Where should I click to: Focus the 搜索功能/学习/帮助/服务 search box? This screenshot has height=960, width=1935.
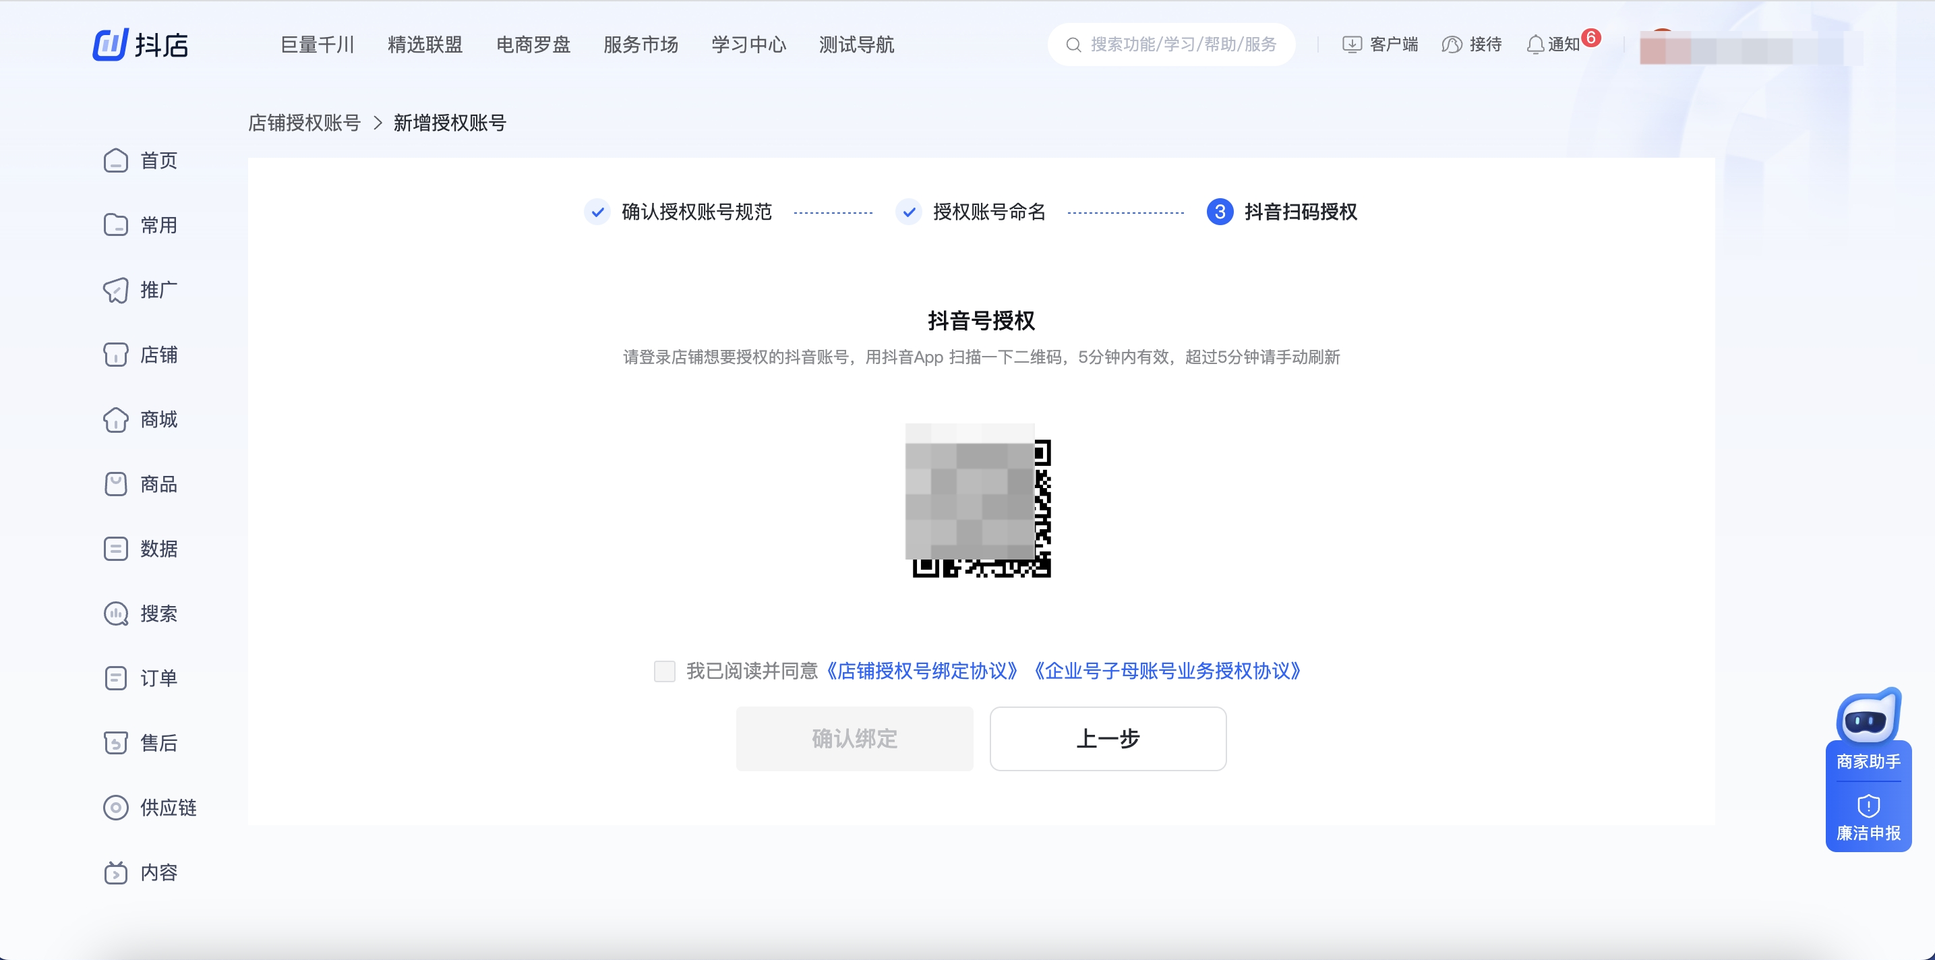pos(1183,45)
